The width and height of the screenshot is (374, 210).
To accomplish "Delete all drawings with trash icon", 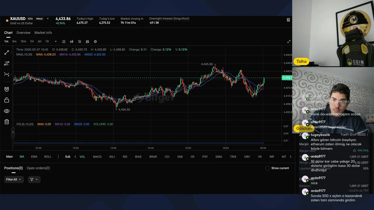I will (x=7, y=122).
